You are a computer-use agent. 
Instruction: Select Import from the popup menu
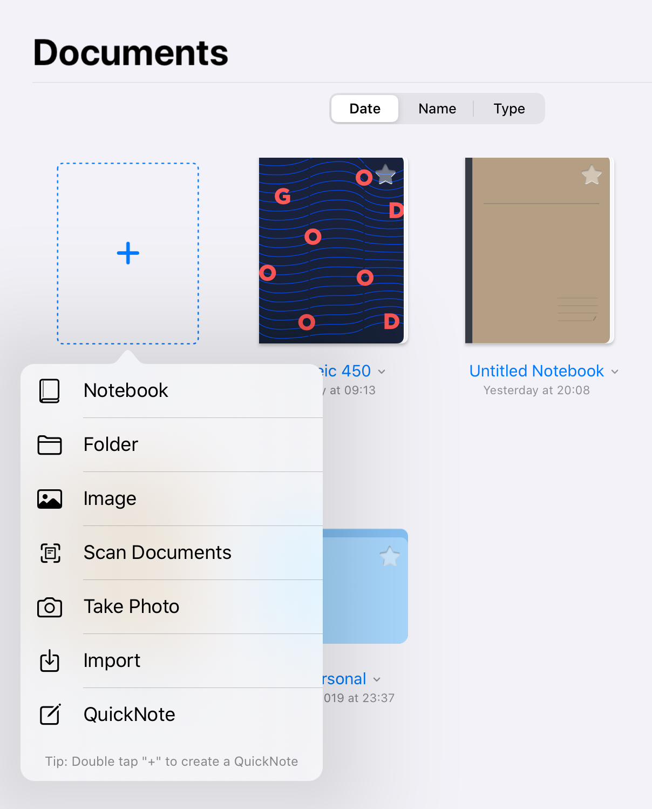[x=172, y=660]
